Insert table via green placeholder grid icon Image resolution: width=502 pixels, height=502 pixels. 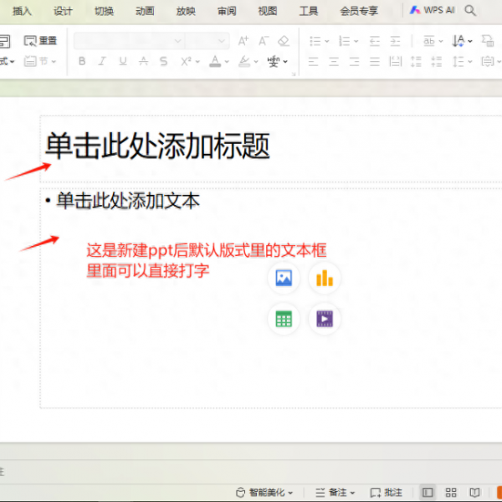click(284, 319)
